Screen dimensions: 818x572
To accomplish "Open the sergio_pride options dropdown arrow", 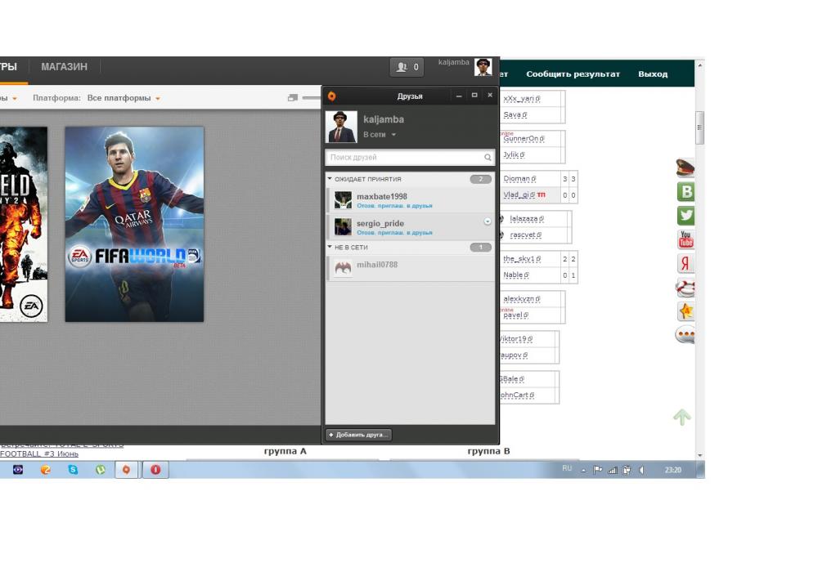I will (488, 221).
